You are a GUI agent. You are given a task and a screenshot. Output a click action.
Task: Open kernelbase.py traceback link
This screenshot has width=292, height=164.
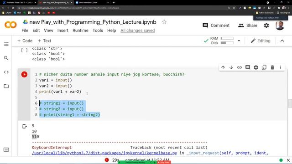104,153
